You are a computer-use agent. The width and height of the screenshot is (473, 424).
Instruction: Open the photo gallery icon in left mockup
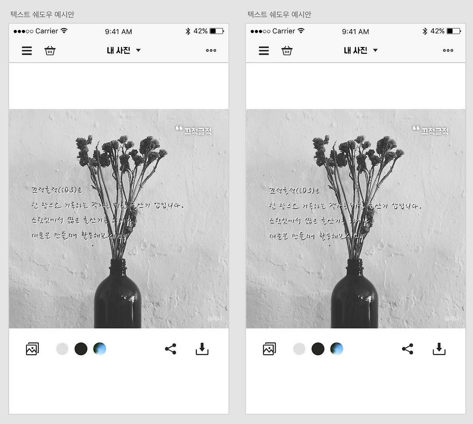tap(33, 349)
